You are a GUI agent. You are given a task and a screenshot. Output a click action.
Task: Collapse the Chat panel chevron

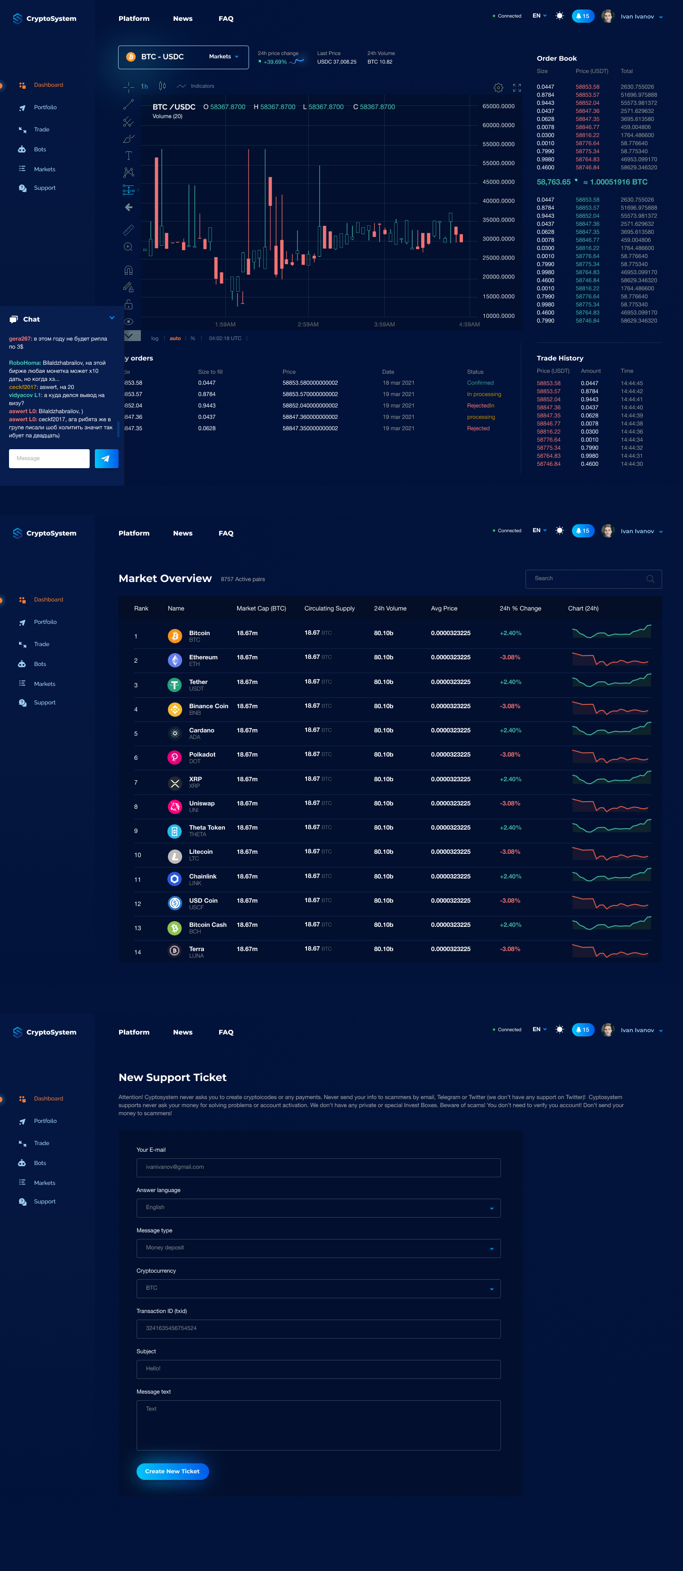pyautogui.click(x=111, y=318)
